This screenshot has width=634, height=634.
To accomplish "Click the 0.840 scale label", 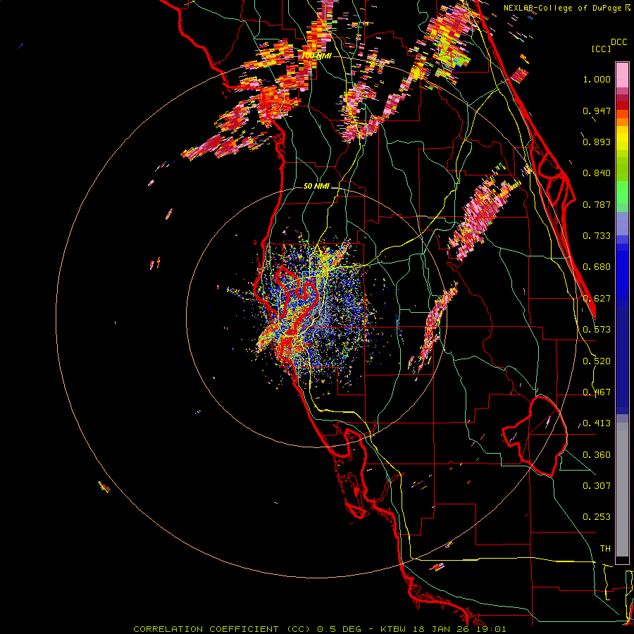I will click(x=597, y=173).
